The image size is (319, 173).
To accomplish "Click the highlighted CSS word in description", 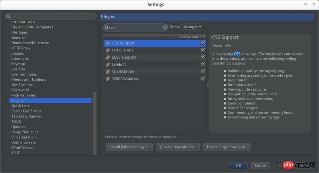I will tap(237, 54).
